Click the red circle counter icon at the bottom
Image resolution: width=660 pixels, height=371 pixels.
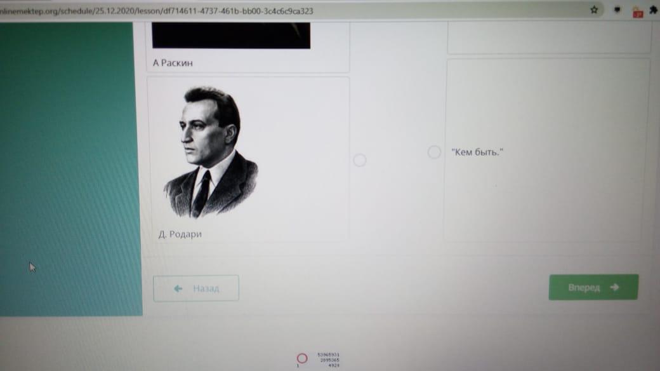(x=302, y=358)
